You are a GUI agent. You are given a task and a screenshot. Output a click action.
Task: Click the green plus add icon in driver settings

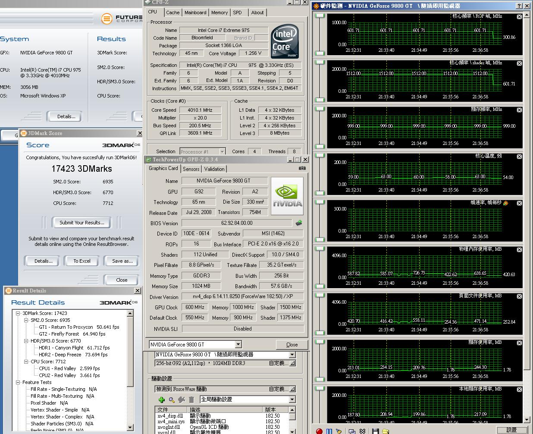pos(162,400)
